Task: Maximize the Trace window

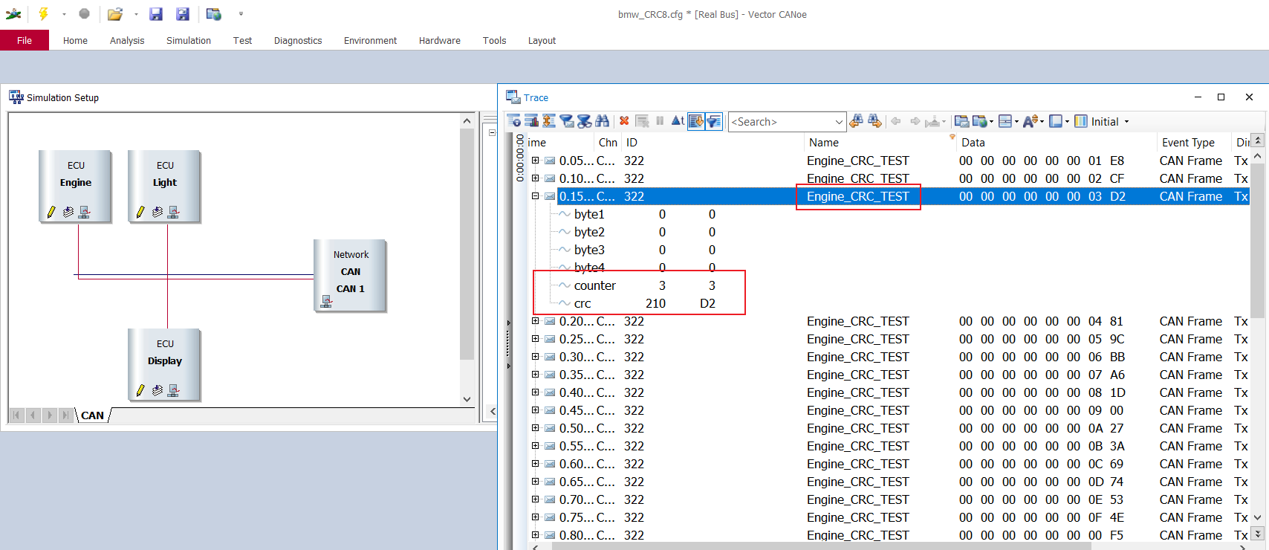Action: click(x=1221, y=97)
